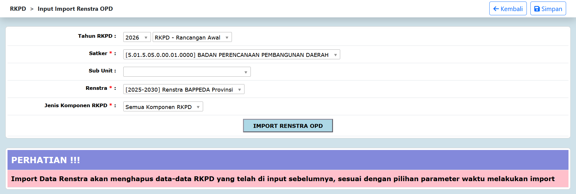Click the Input Import Renstra OPD breadcrumb

(75, 9)
